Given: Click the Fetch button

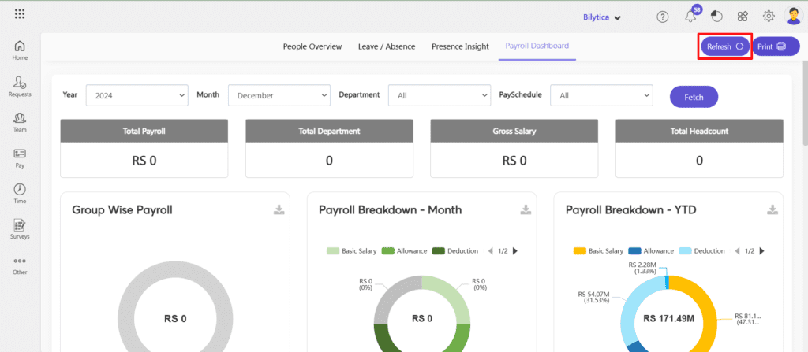Looking at the screenshot, I should (694, 97).
